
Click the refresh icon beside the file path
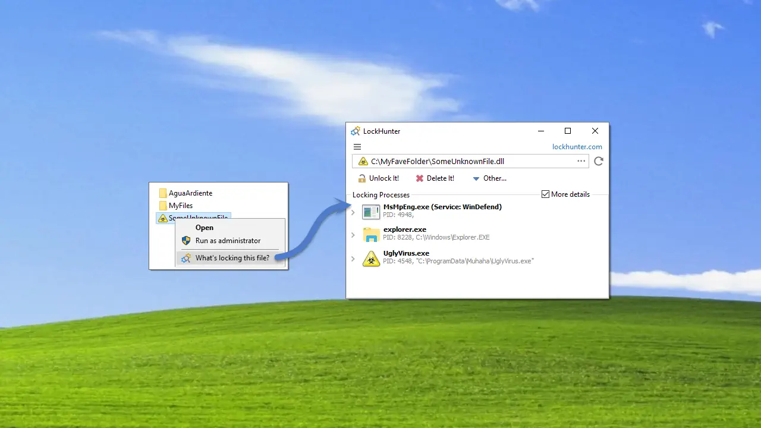point(599,161)
